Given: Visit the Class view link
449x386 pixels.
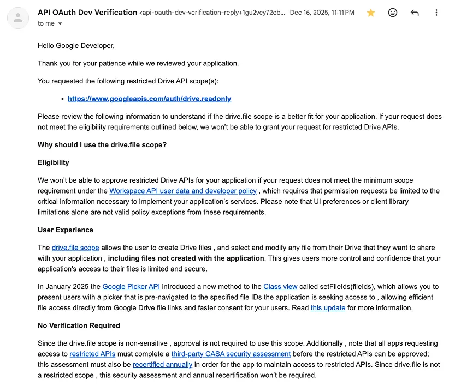Looking at the screenshot, I should point(280,286).
